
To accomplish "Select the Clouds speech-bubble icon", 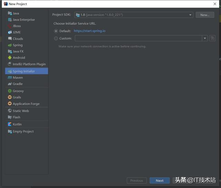I will (x=10, y=39).
